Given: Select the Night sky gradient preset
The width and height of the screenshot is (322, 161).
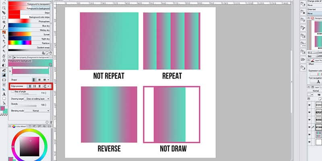Looking at the screenshot, I should click(29, 39).
